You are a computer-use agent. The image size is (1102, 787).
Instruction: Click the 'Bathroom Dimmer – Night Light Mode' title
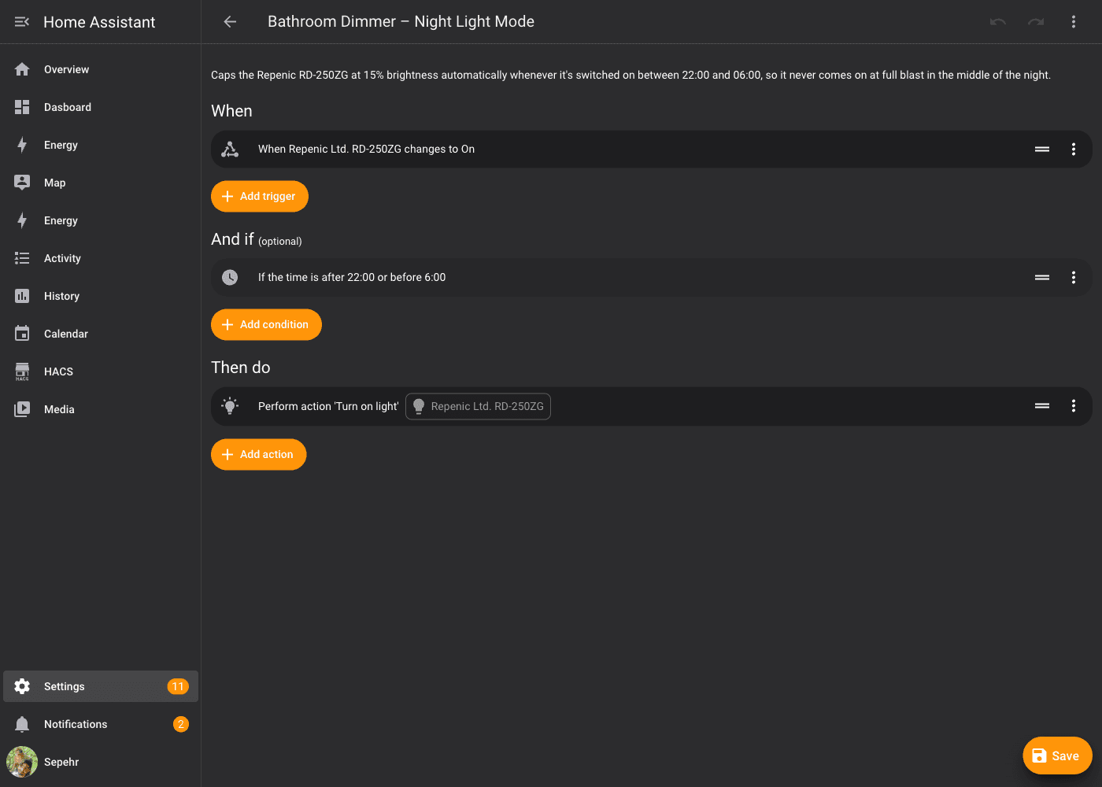tap(401, 22)
